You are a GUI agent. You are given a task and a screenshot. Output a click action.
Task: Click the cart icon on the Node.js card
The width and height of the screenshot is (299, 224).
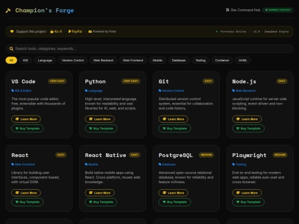238,128
